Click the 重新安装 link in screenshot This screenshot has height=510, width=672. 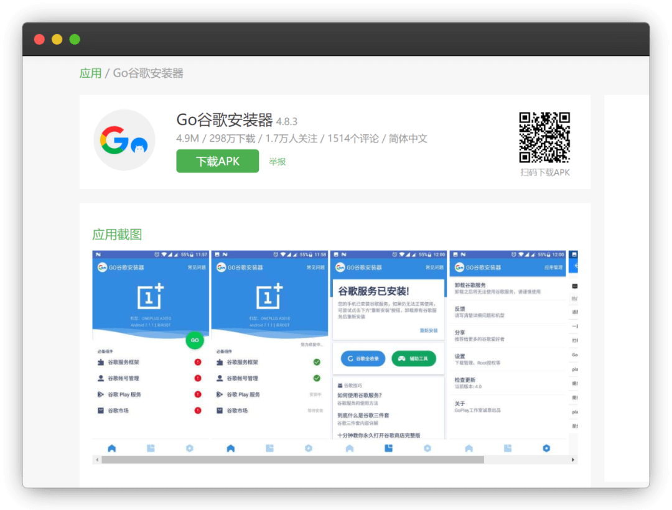429,331
